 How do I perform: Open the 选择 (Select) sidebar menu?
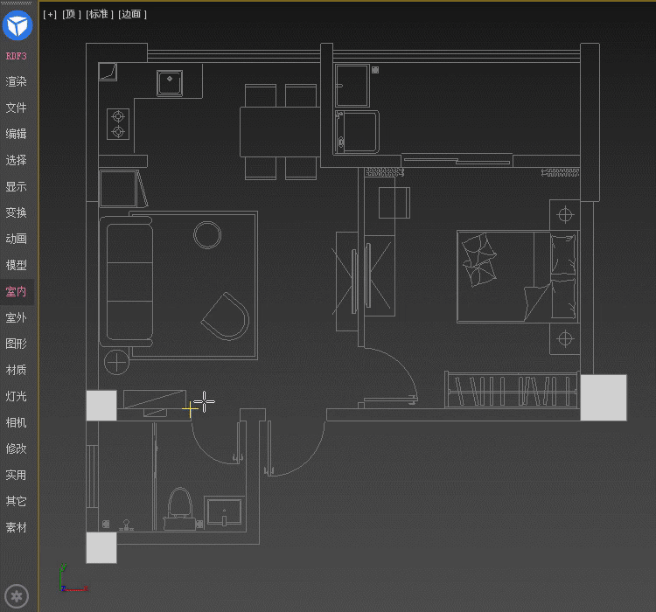[17, 160]
